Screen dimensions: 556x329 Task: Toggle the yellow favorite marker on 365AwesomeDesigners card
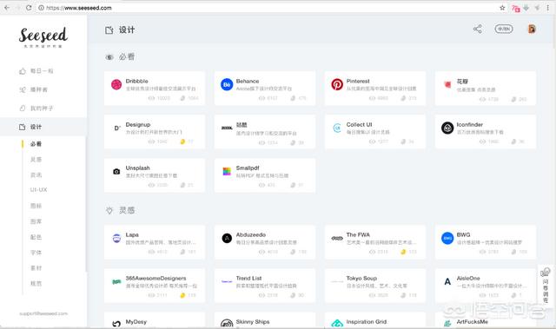point(182,295)
